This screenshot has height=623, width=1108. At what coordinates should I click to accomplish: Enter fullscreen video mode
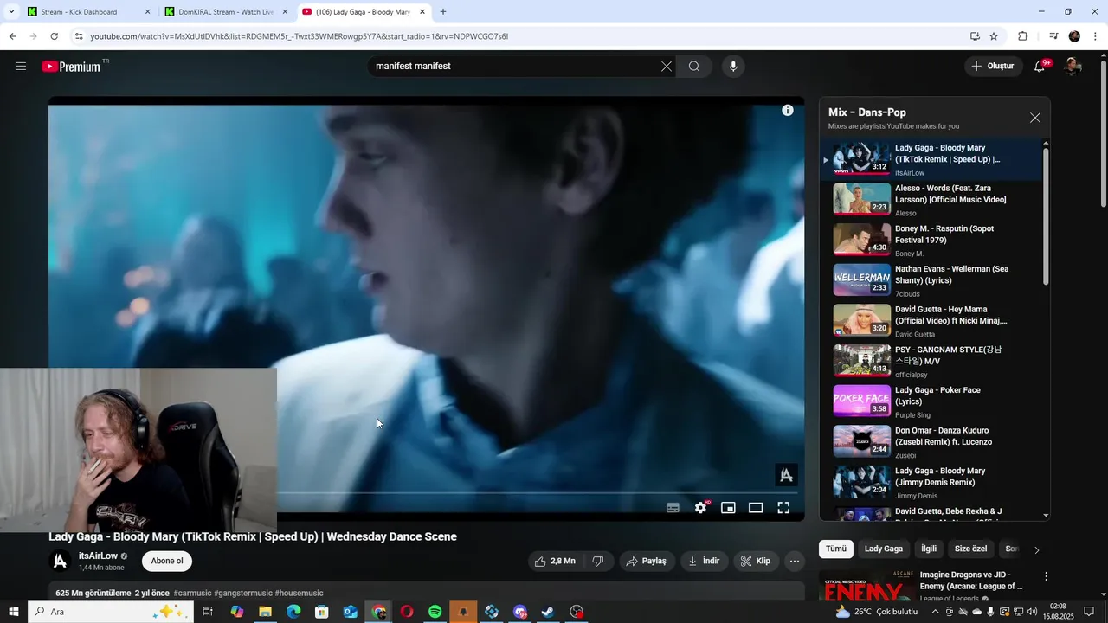[783, 508]
